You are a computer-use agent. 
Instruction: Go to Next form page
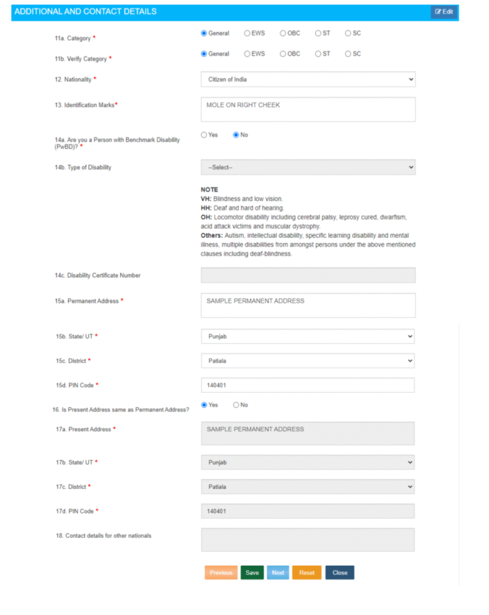point(278,573)
